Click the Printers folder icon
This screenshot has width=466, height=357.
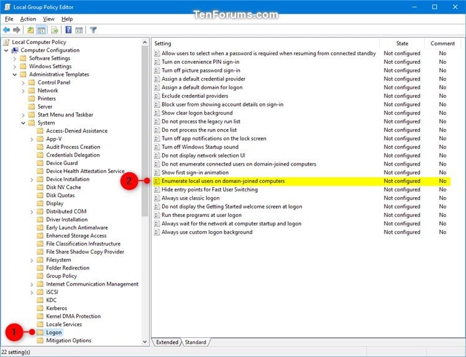coord(32,99)
